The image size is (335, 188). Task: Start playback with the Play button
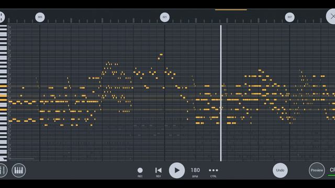click(177, 170)
